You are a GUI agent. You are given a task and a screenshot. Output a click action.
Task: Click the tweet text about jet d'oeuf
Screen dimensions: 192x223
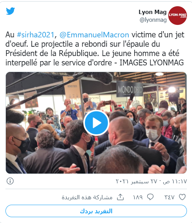[x=95, y=49]
